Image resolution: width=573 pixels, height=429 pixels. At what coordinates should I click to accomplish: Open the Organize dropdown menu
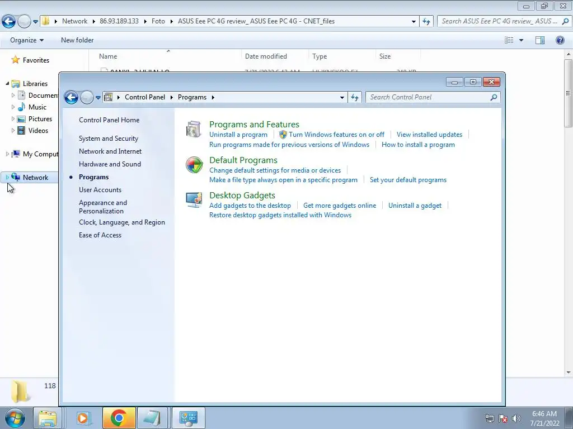pos(27,40)
